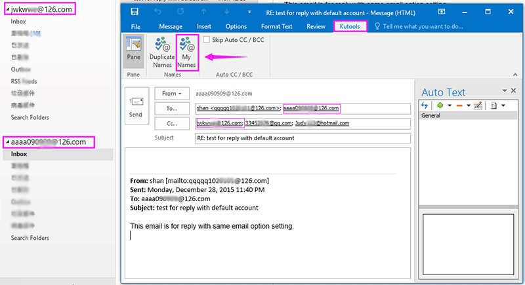Click in the To recipients field
Screen dimensions: 525x285
click(303, 108)
